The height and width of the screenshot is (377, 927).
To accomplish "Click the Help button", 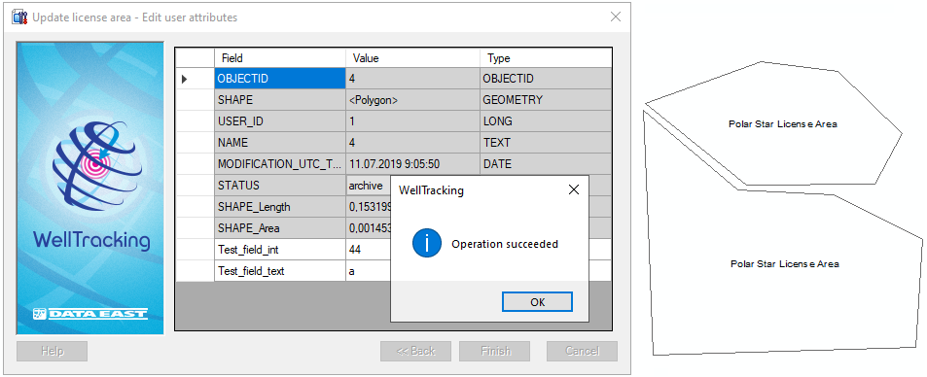I will [52, 351].
